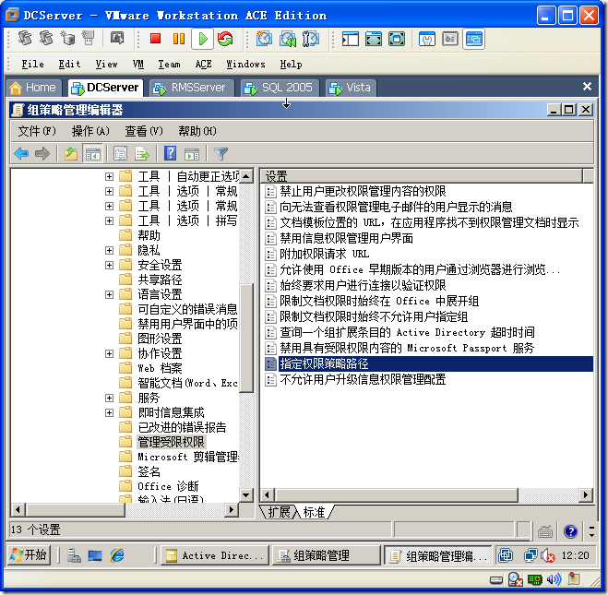Screen dimensions: 608x595
Task: Open the 操作(A) menu
Action: point(90,131)
